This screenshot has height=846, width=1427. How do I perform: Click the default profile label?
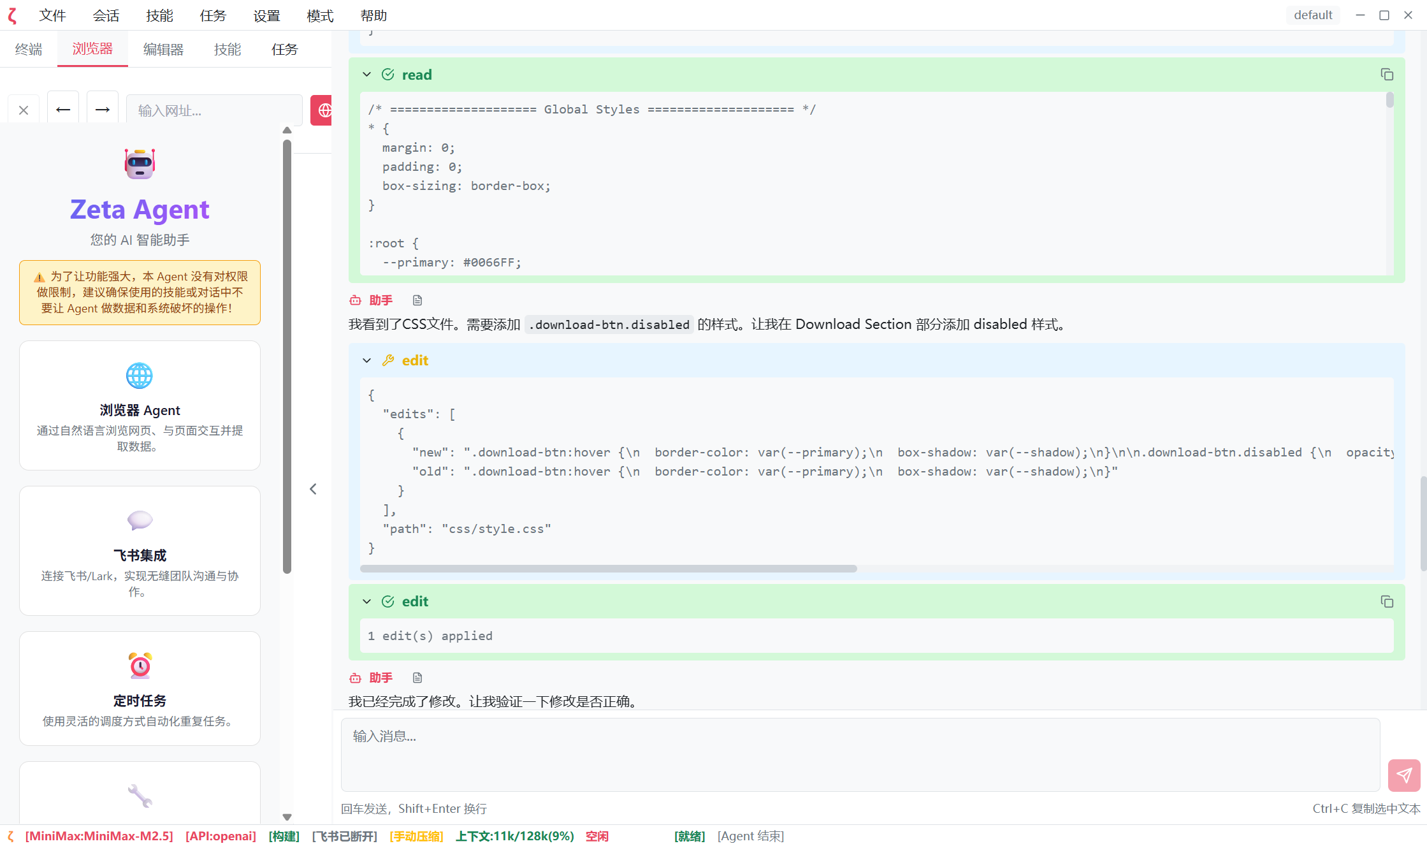click(x=1313, y=15)
